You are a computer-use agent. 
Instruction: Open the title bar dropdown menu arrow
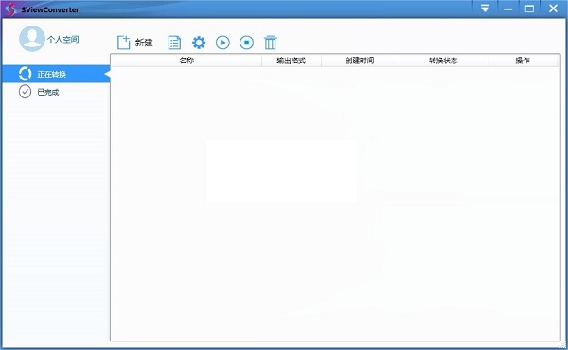coord(485,8)
